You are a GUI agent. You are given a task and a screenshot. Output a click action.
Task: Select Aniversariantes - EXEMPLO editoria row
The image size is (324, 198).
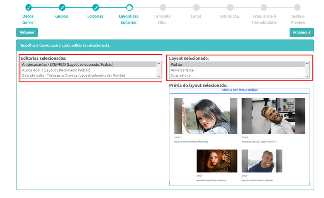pyautogui.click(x=88, y=64)
